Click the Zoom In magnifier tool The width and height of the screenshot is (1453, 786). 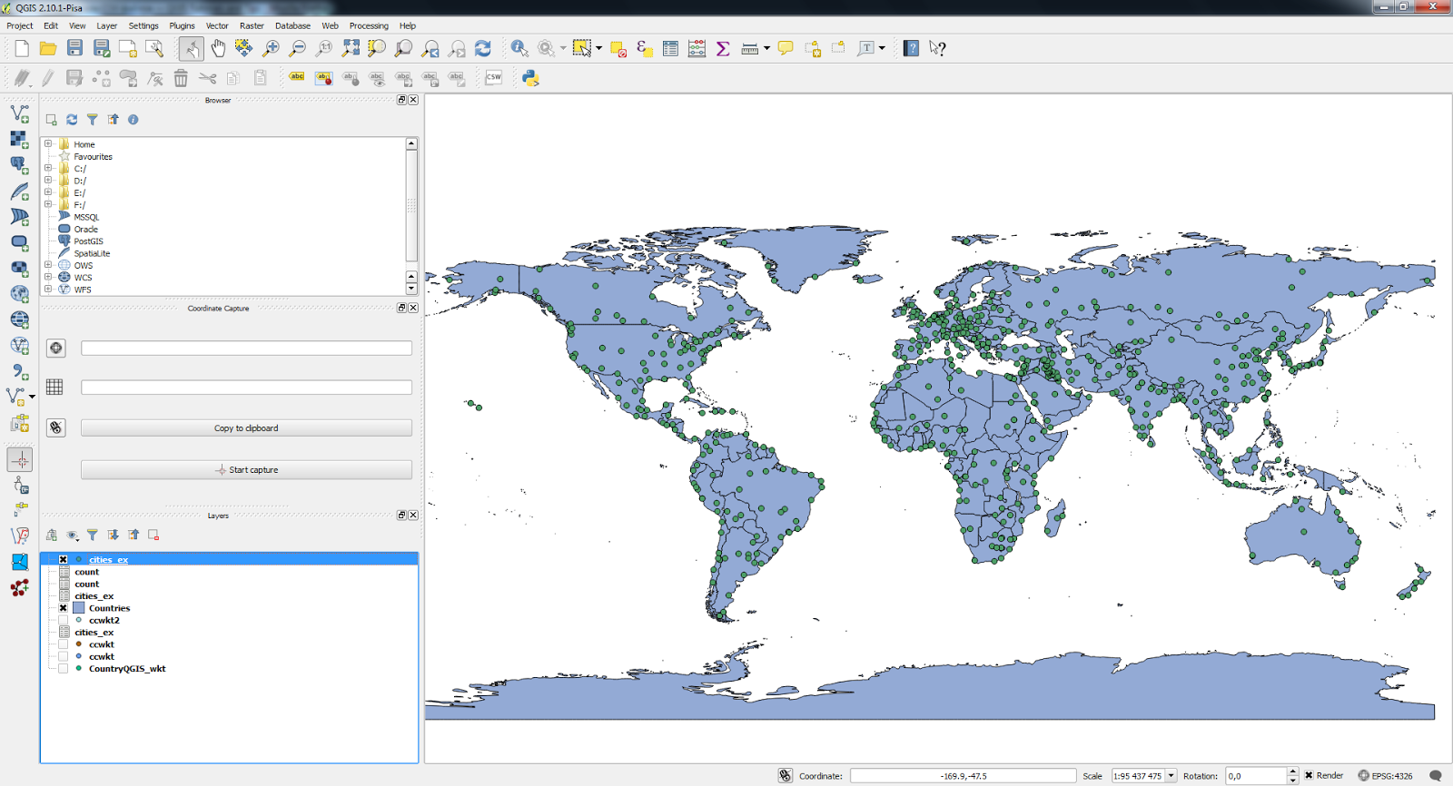271,48
